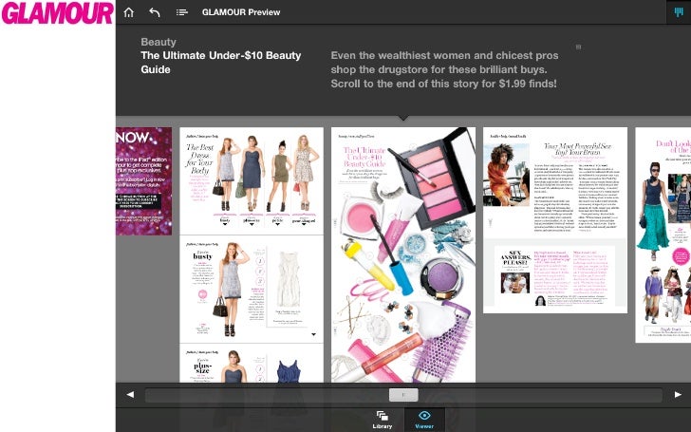Viewport: 691px width, 432px height.
Task: Open the table of contents list icon
Action: tap(181, 12)
